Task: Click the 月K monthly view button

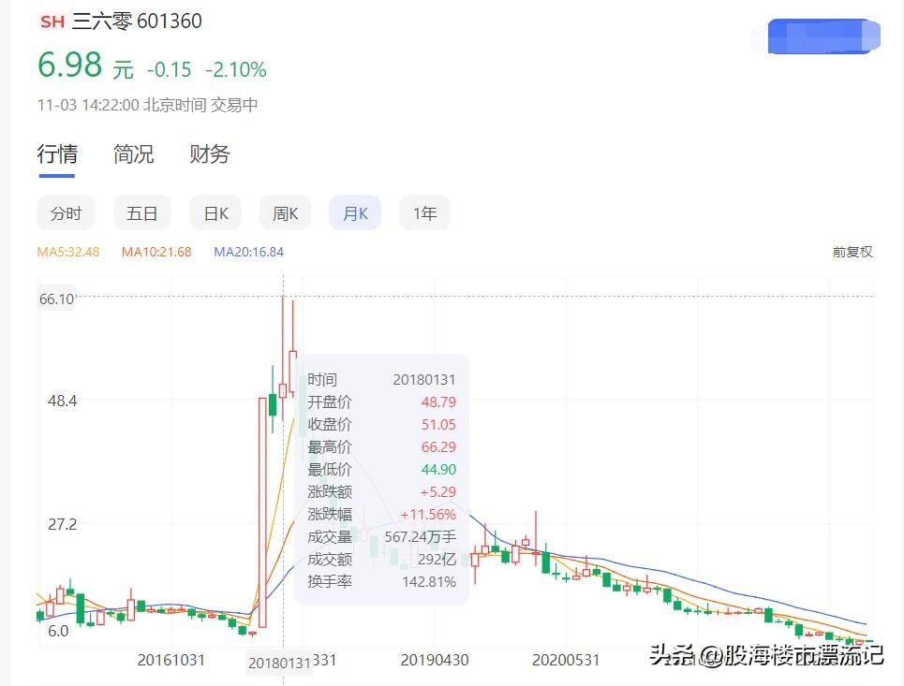Action: (x=354, y=212)
